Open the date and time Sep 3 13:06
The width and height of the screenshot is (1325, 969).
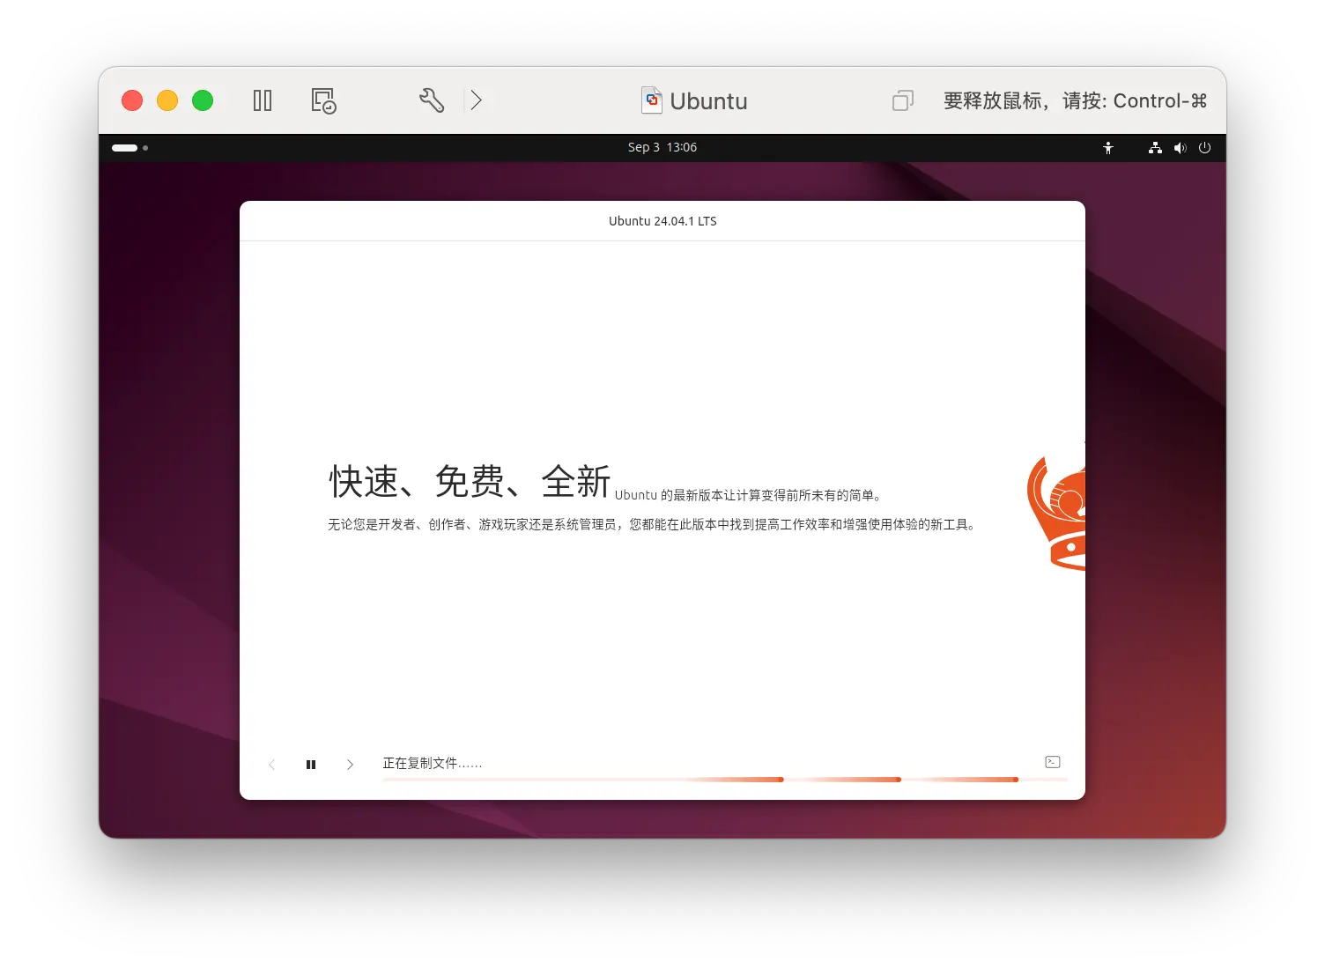point(662,147)
